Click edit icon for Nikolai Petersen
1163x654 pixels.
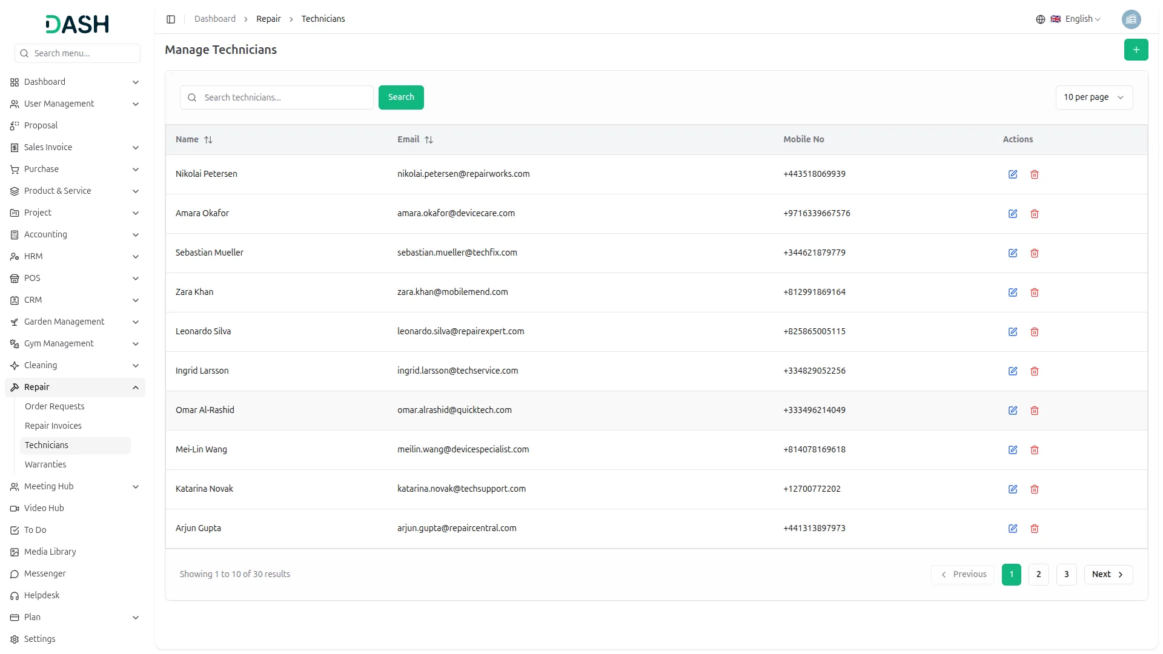tap(1012, 174)
